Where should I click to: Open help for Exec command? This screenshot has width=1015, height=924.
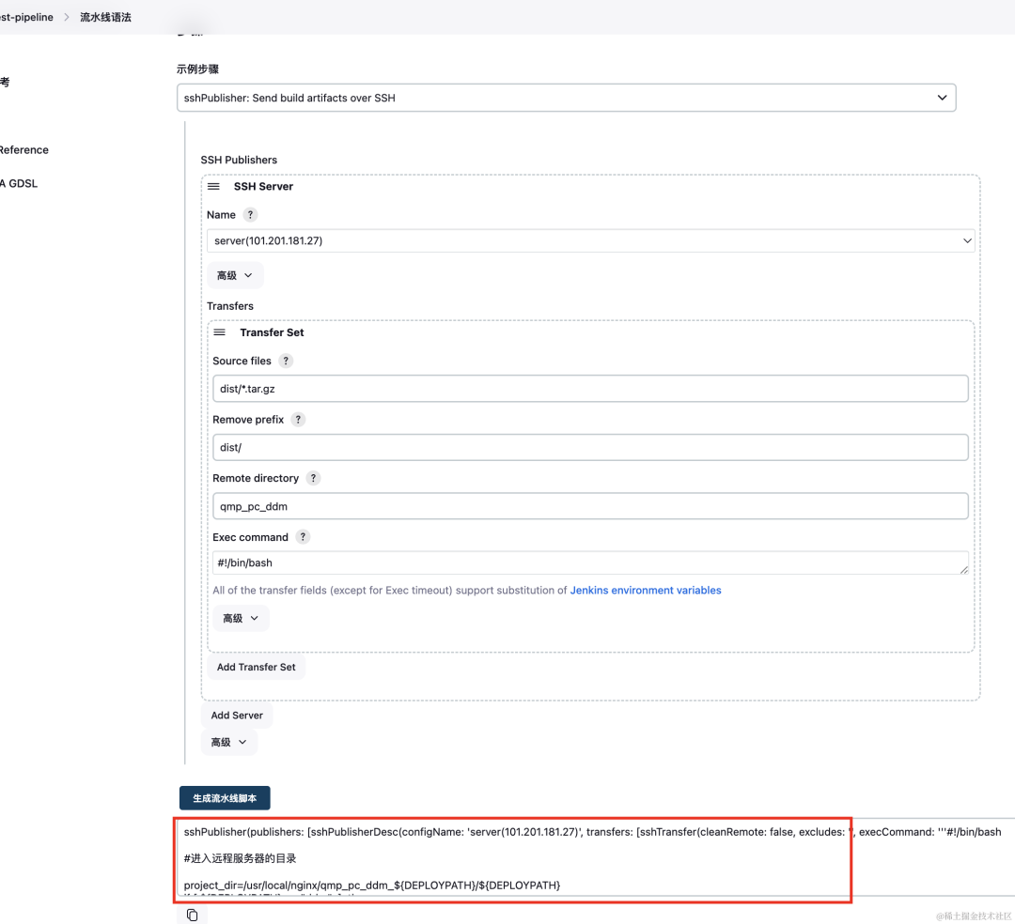click(x=303, y=537)
